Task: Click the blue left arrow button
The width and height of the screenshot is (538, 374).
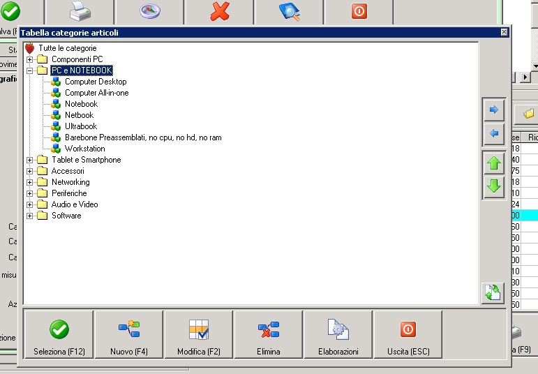Action: tap(494, 133)
